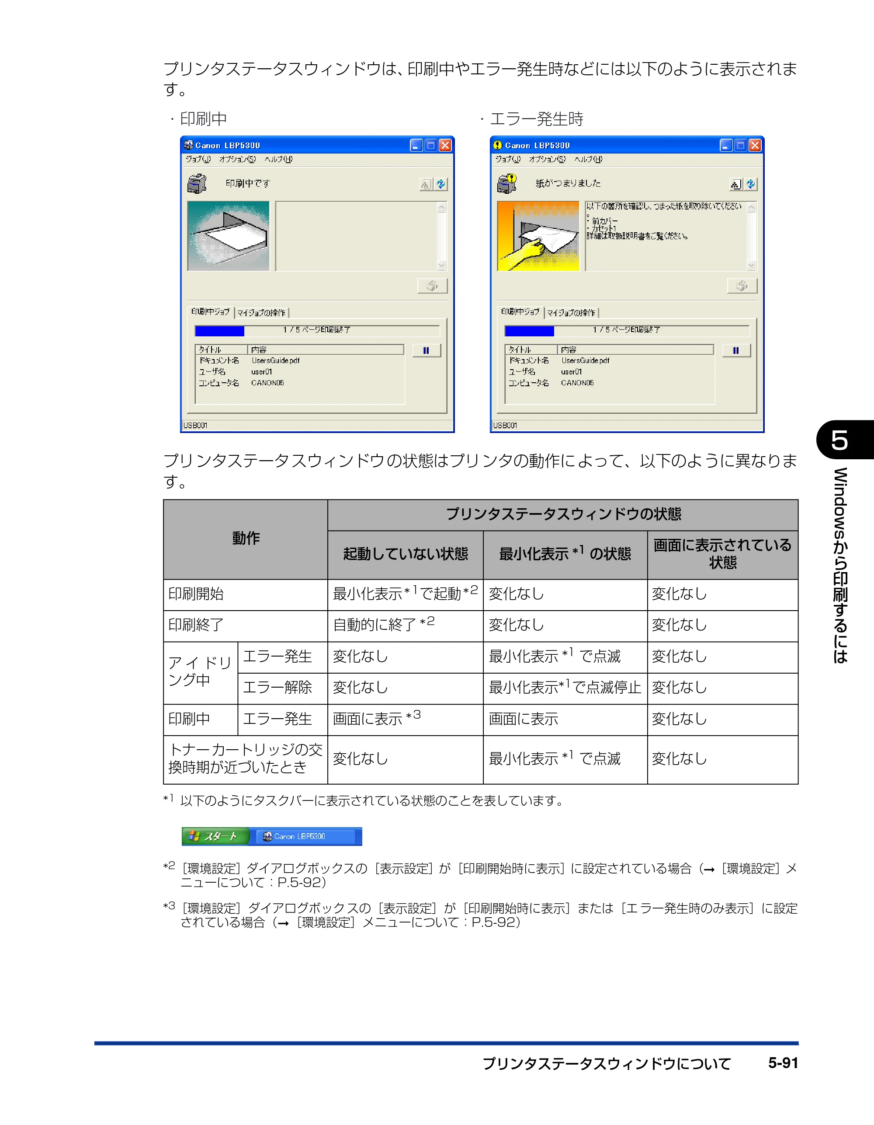The width and height of the screenshot is (874, 1125).
Task: Click message scrollbar down arrow in 印刷中です window
Action: pyautogui.click(x=442, y=265)
